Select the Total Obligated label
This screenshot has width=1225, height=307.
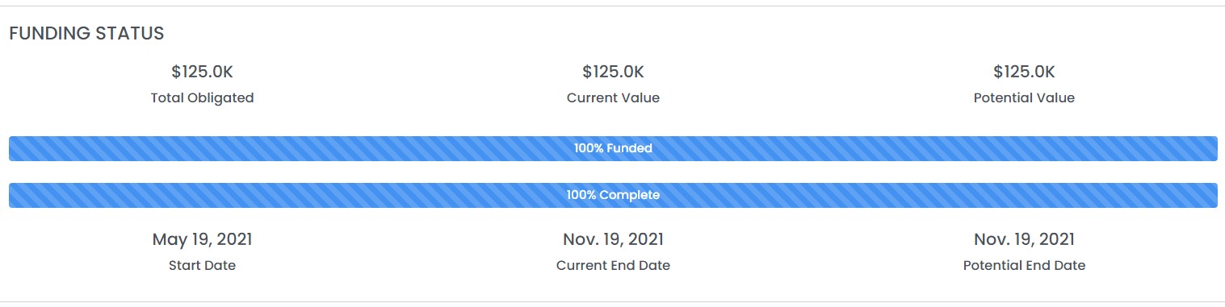[x=202, y=97]
